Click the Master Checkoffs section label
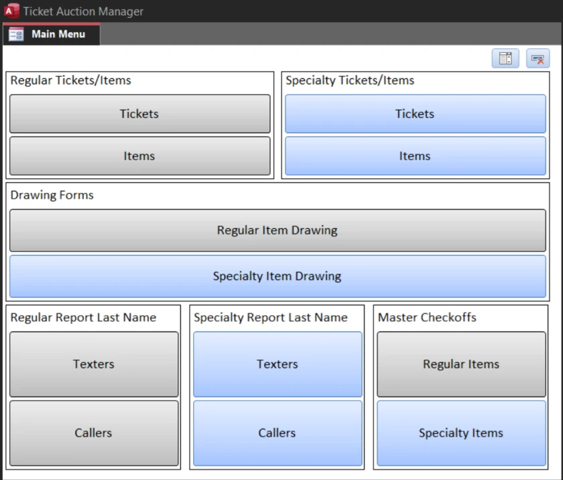563x480 pixels. [x=427, y=317]
